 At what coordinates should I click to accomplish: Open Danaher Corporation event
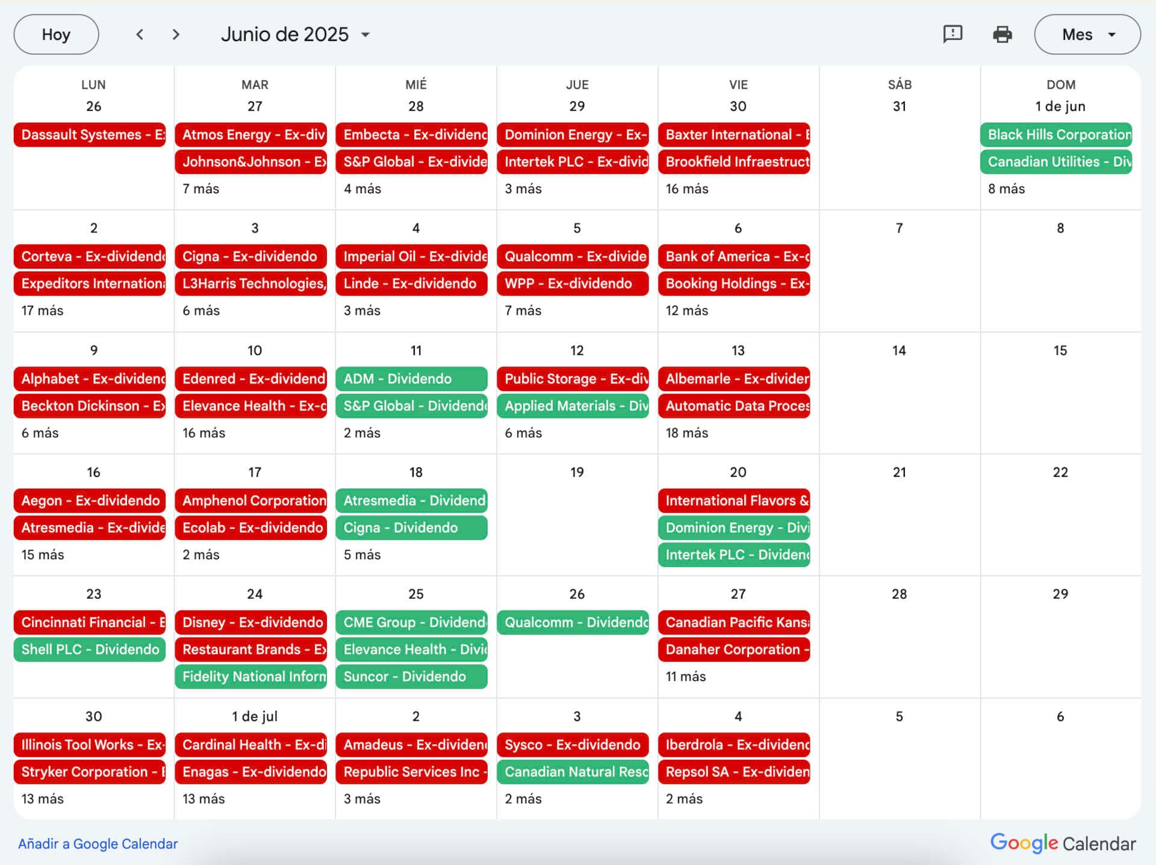pos(734,650)
